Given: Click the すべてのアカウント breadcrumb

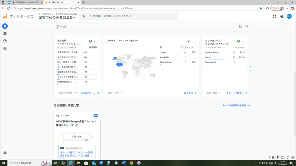Looking at the screenshot, I should coord(47,14).
